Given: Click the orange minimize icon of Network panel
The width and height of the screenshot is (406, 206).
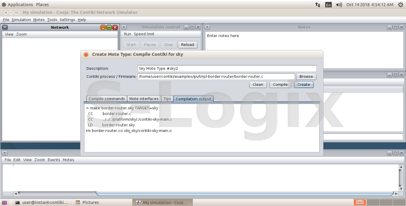Looking at the screenshot, I should point(103,27).
